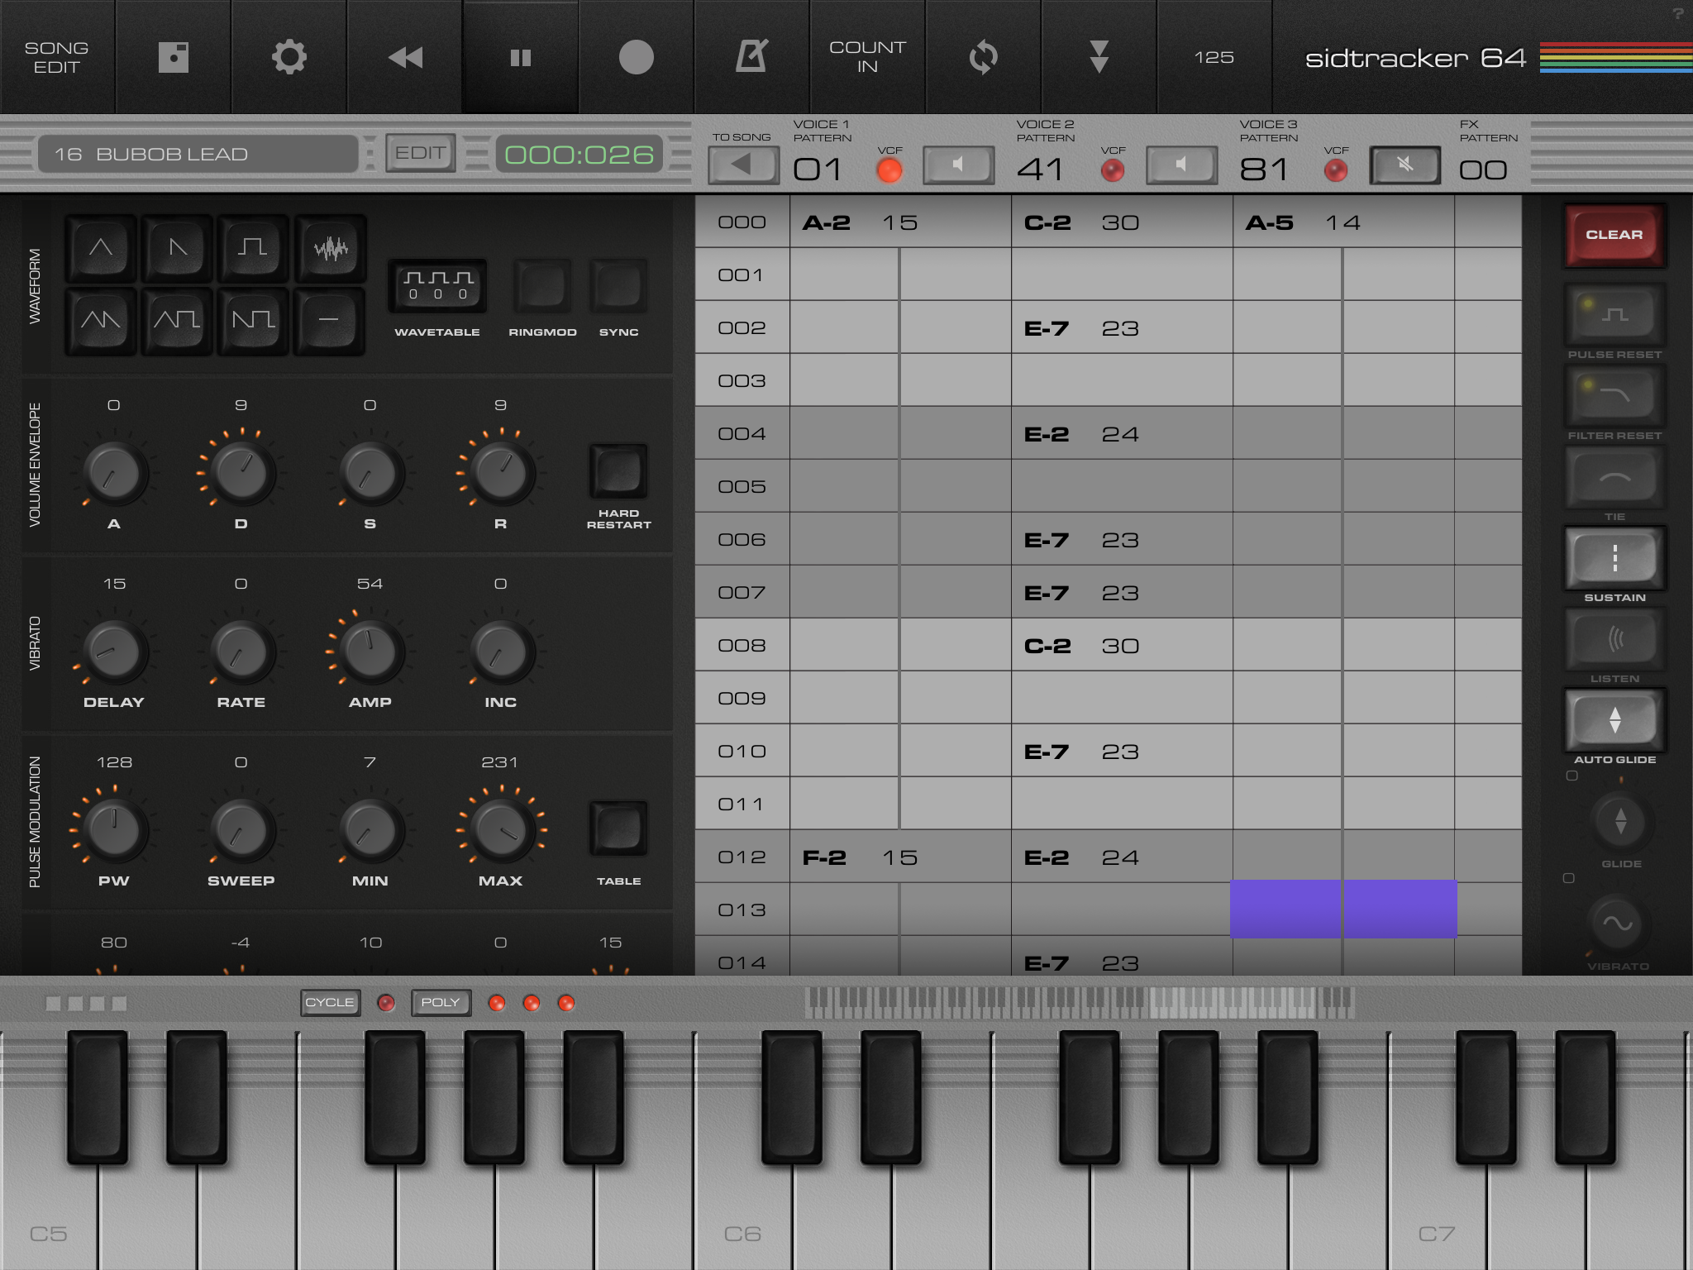Mute Voice 1 with speaker button

958,165
